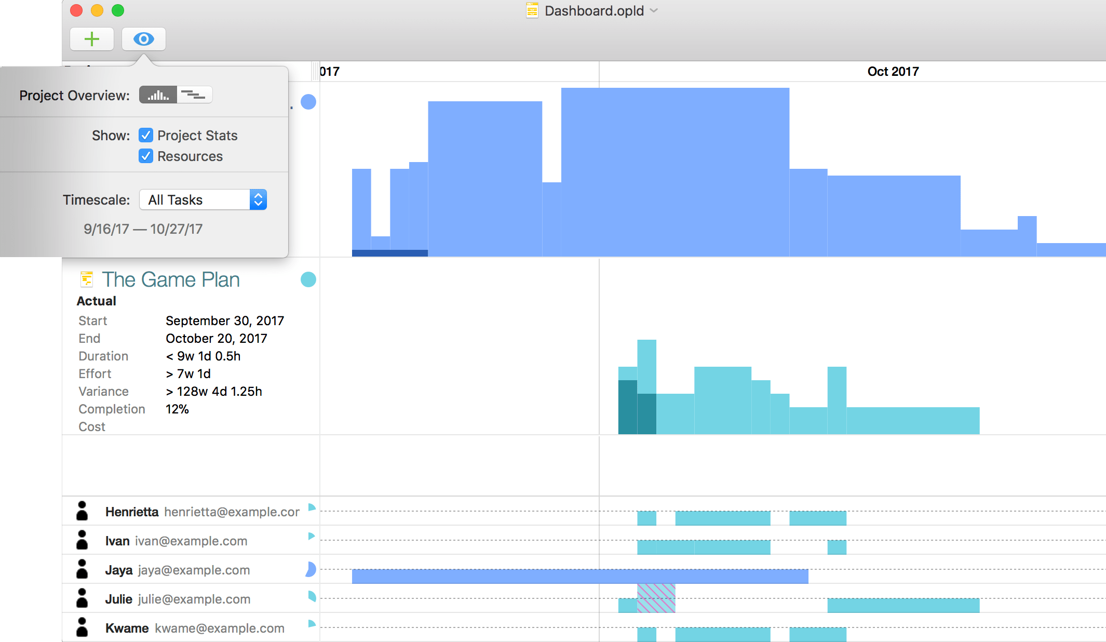Click julie@example.com email text
This screenshot has height=642, width=1106.
[x=194, y=599]
